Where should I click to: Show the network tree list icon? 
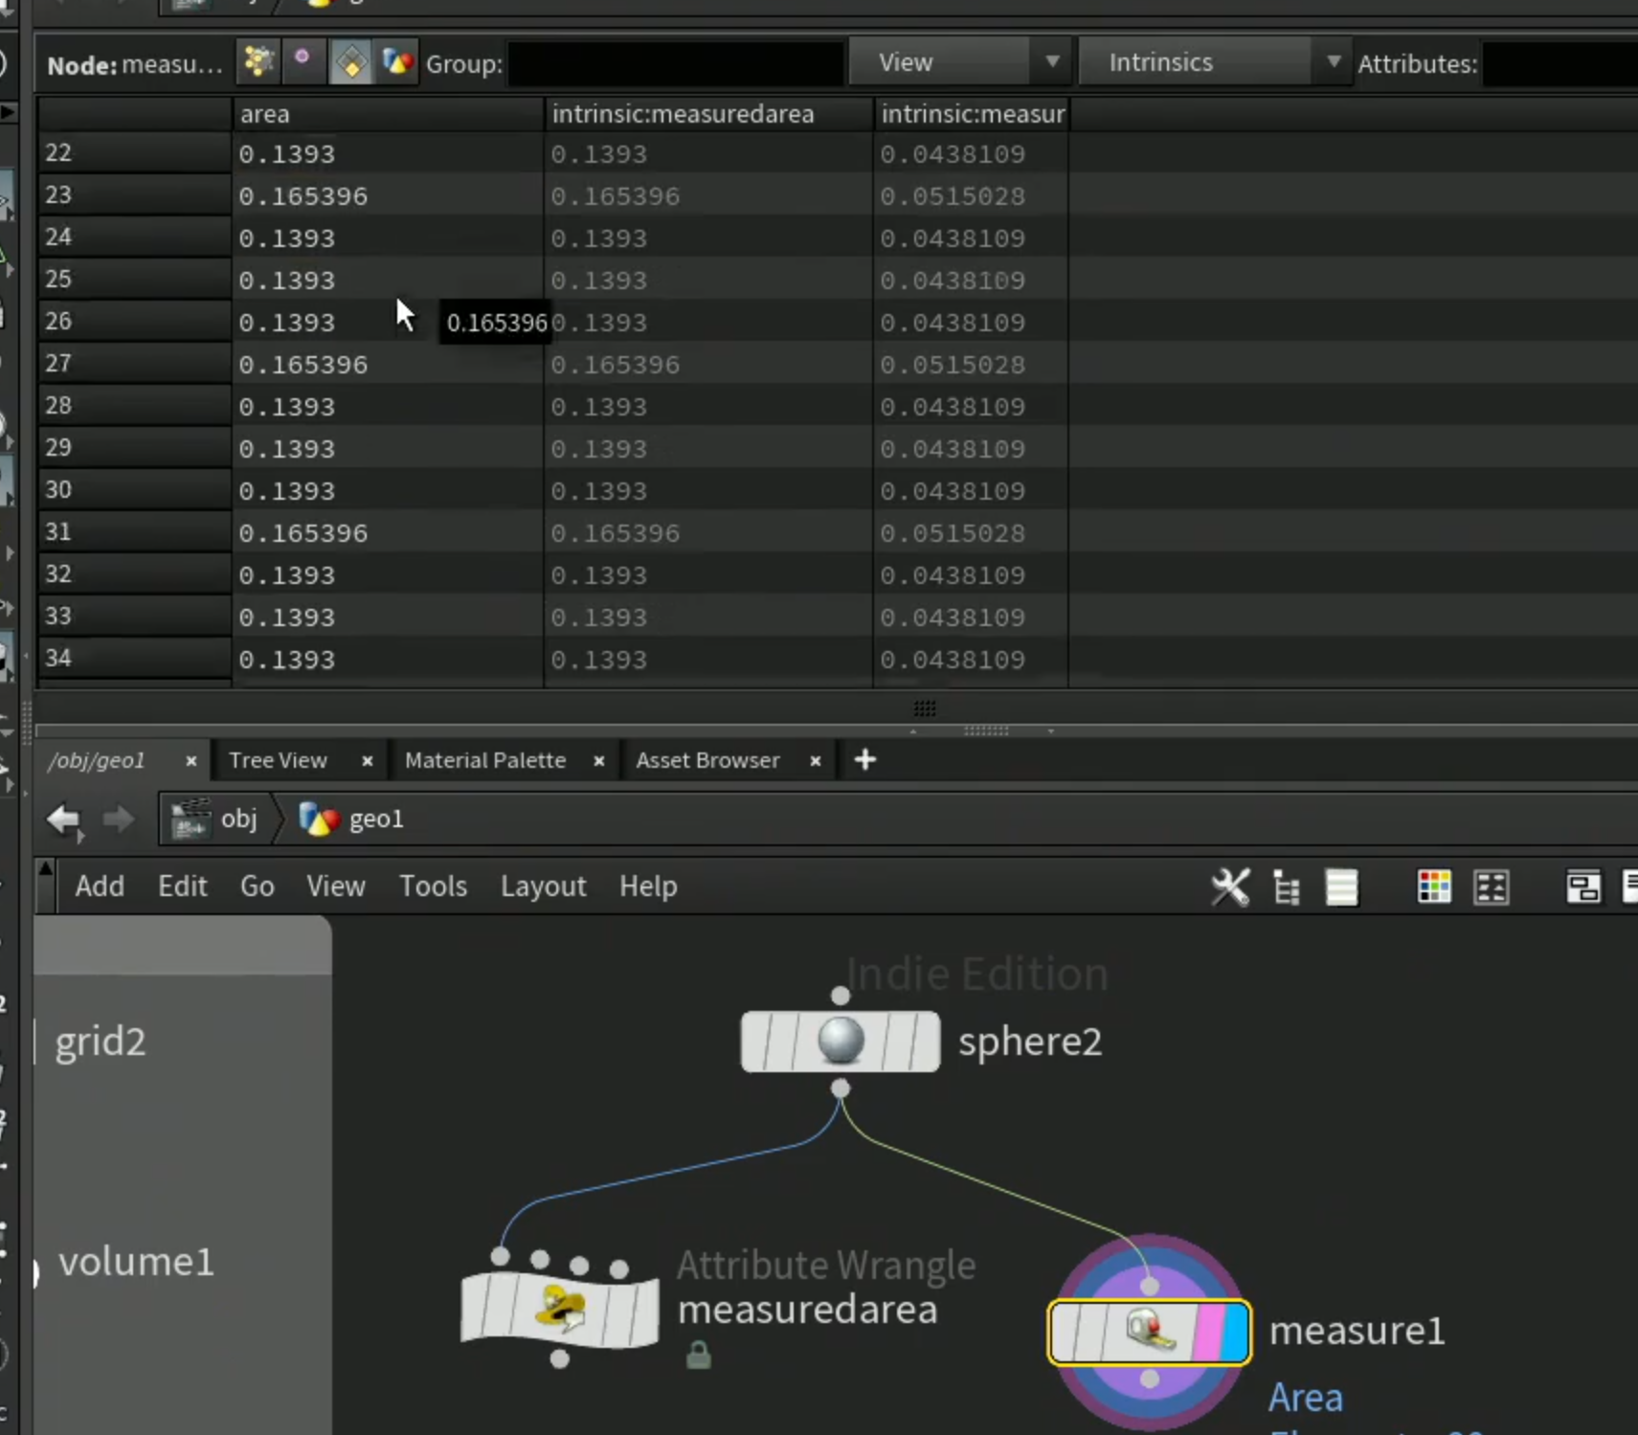(1287, 887)
